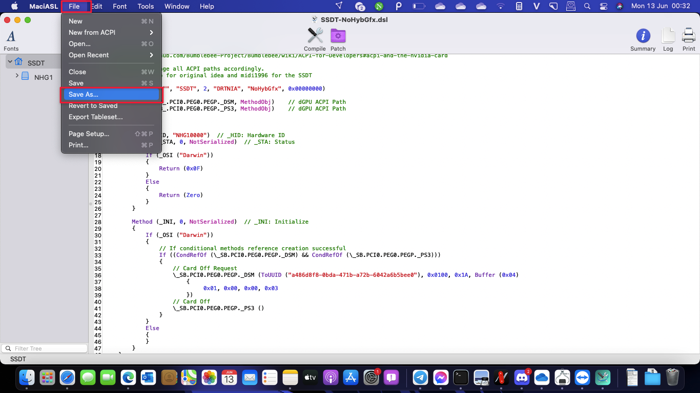
Task: Launch Safari from the Dock
Action: (x=68, y=378)
